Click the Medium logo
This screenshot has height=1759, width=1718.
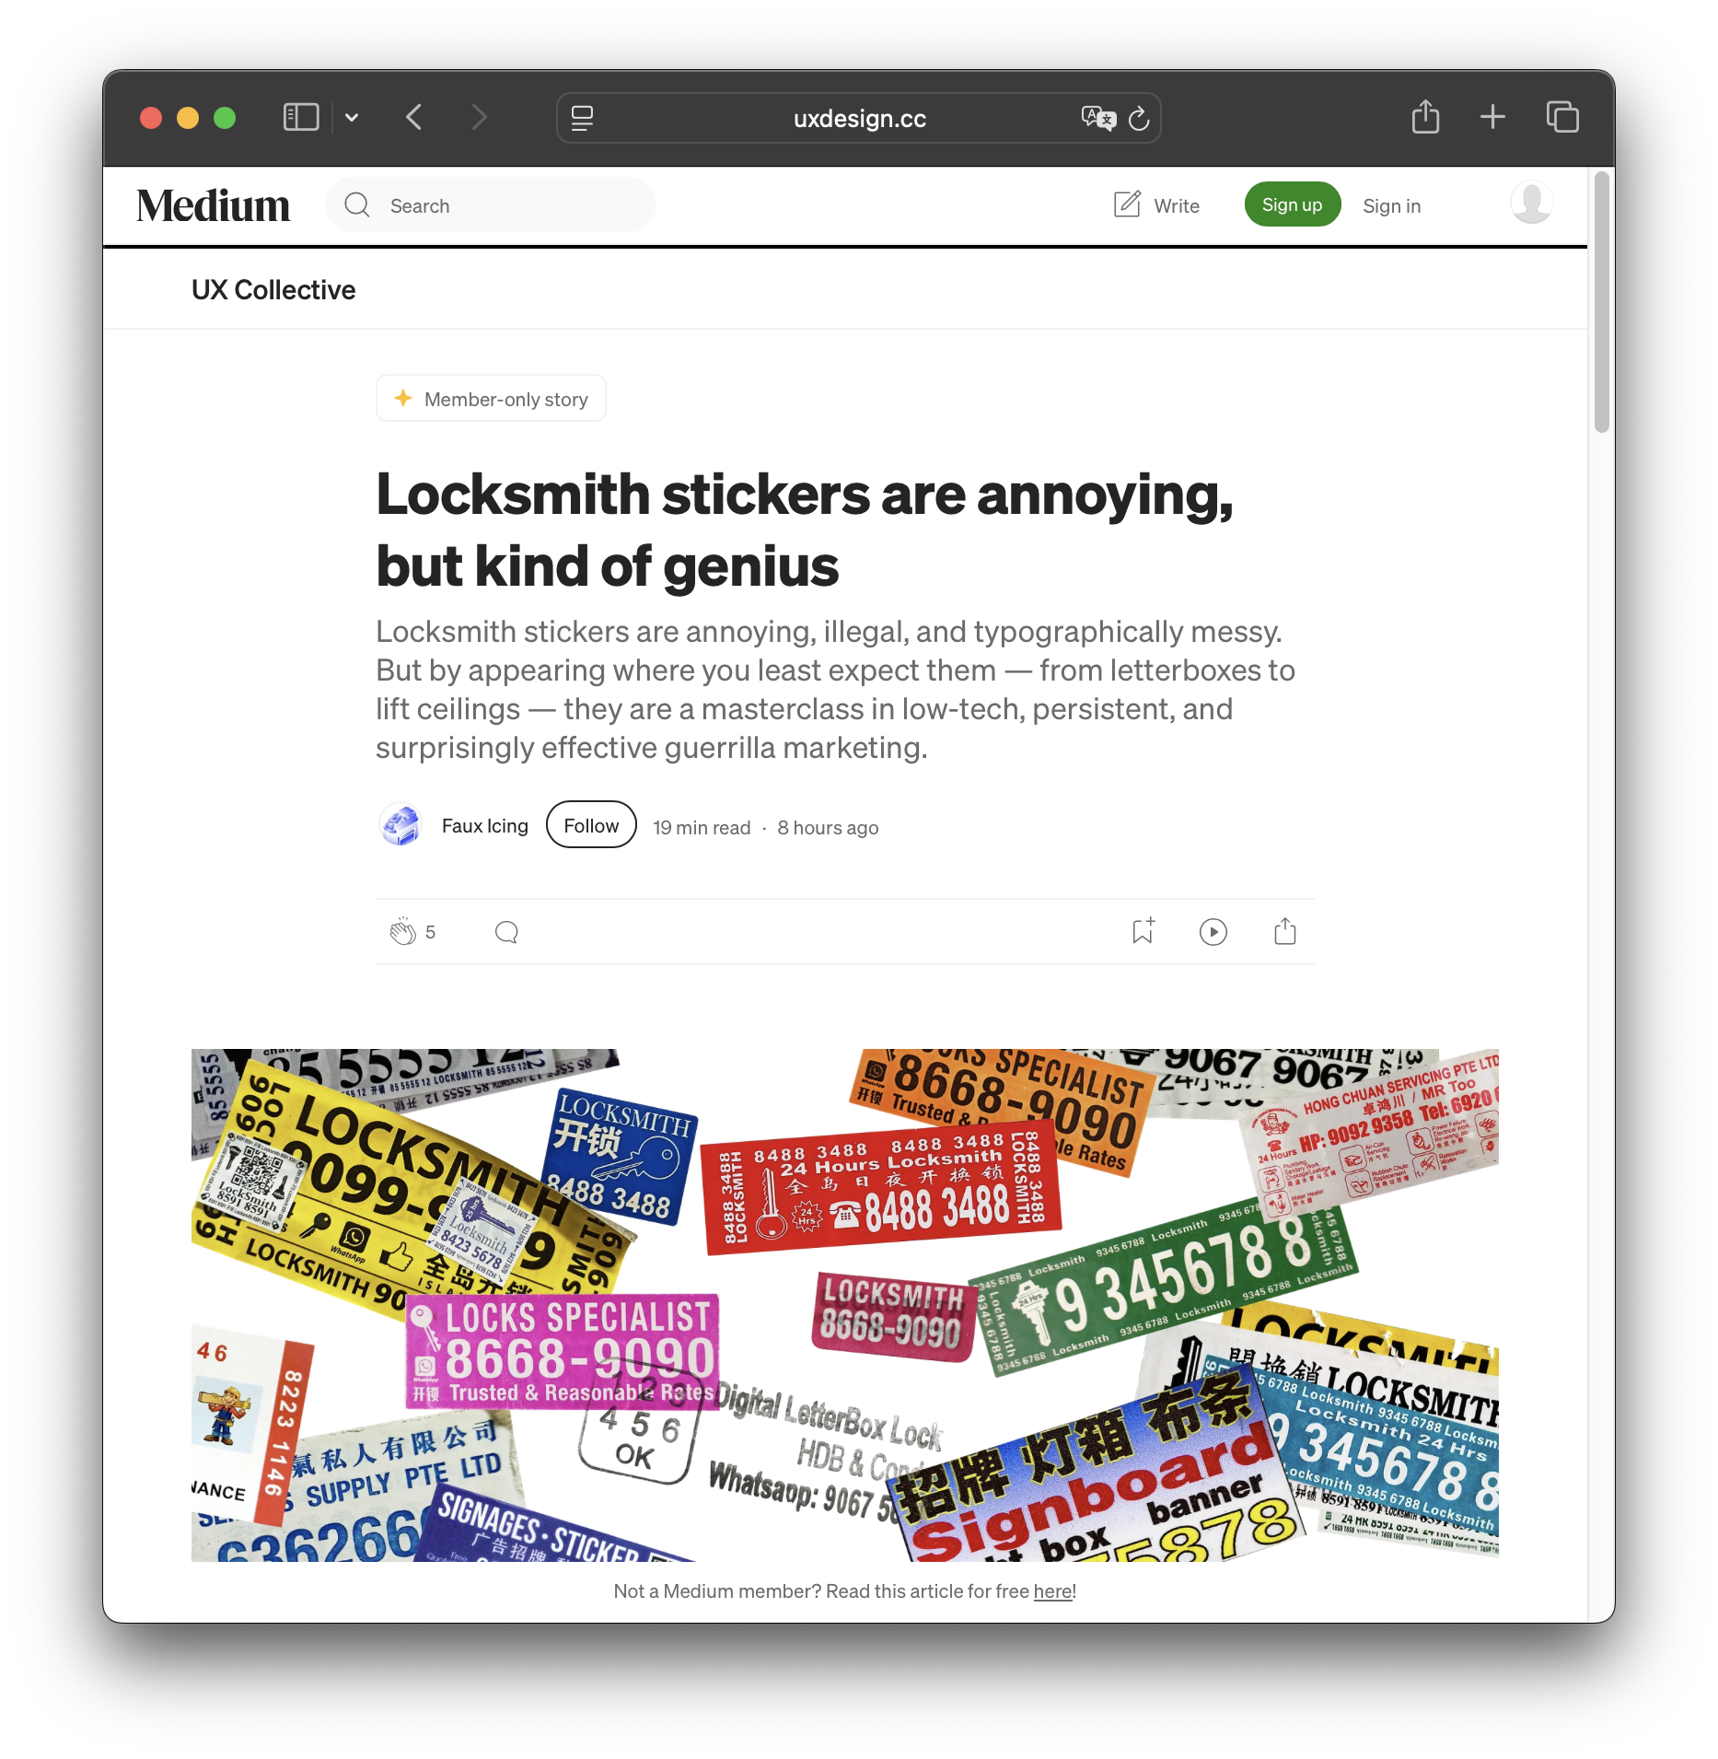213,205
